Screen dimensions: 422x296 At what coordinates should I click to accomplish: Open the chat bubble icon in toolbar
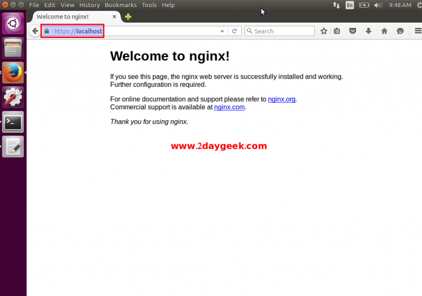click(399, 31)
